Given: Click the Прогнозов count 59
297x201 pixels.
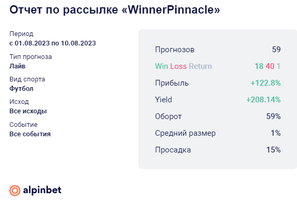Looking at the screenshot, I should click(276, 50).
